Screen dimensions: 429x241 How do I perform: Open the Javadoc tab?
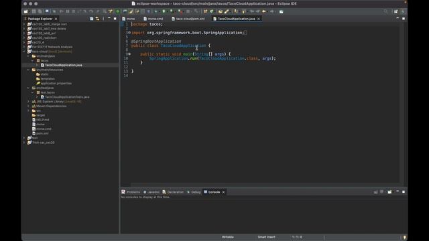pos(151,192)
